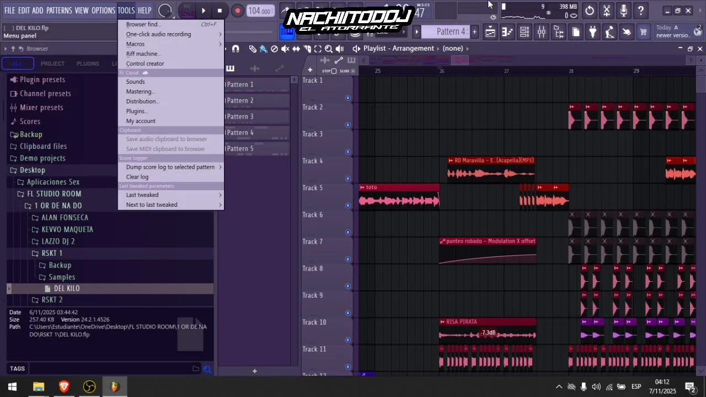706x397 pixels.
Task: Expand the Last tweaked submenu
Action: coord(171,195)
